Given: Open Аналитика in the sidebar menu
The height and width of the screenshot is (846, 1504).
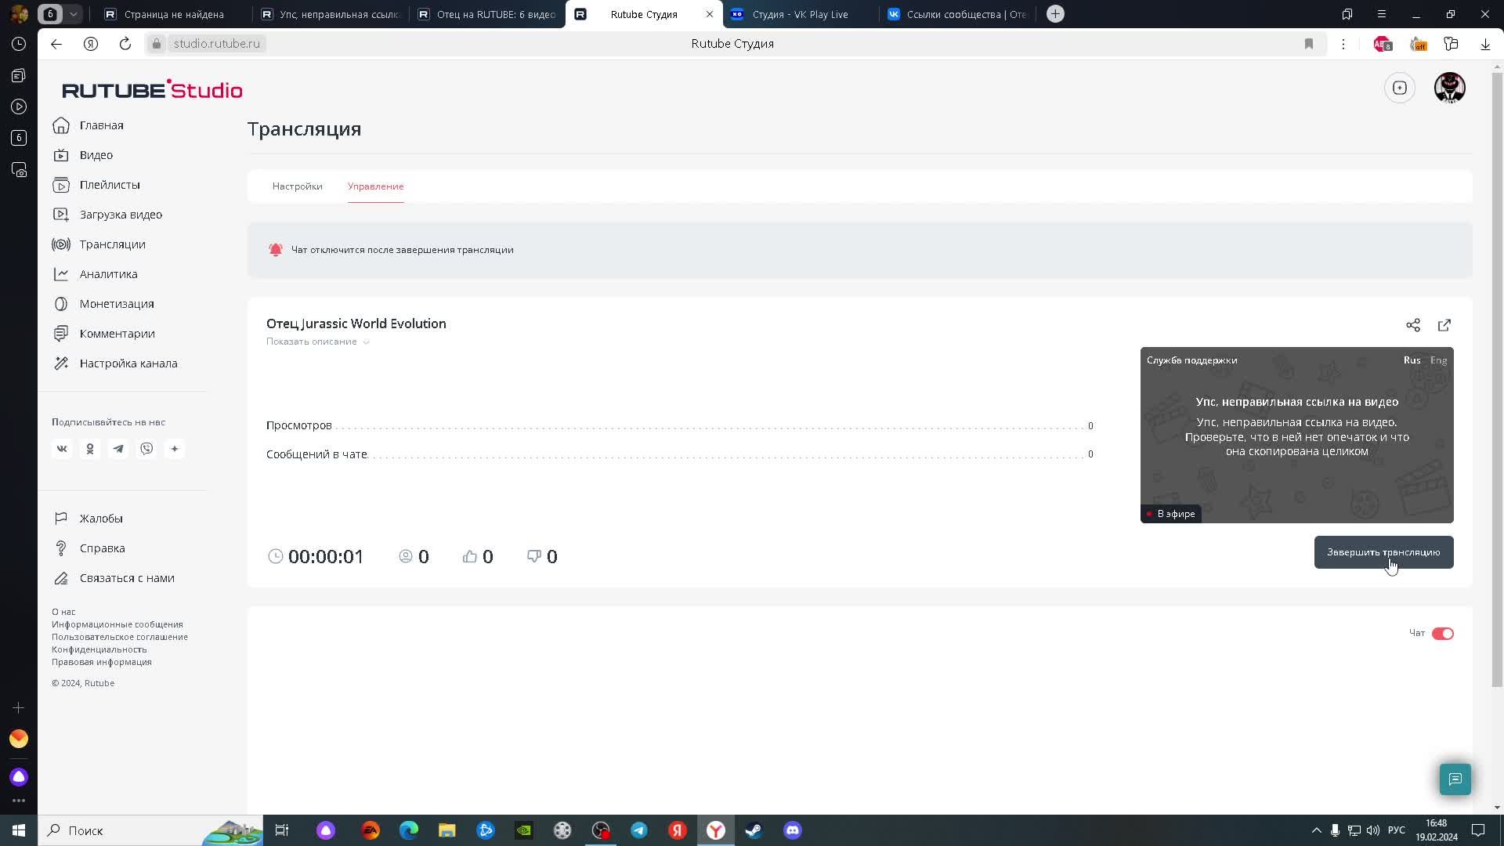Looking at the screenshot, I should pos(108,274).
